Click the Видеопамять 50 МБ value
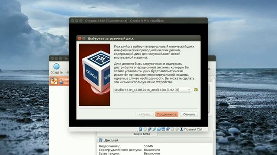Screen dimensions: 277x155 pos(148,146)
